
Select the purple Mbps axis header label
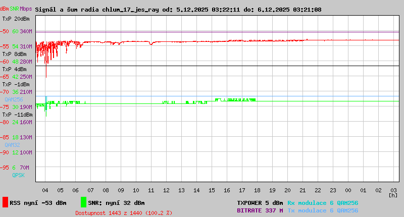pyautogui.click(x=26, y=10)
